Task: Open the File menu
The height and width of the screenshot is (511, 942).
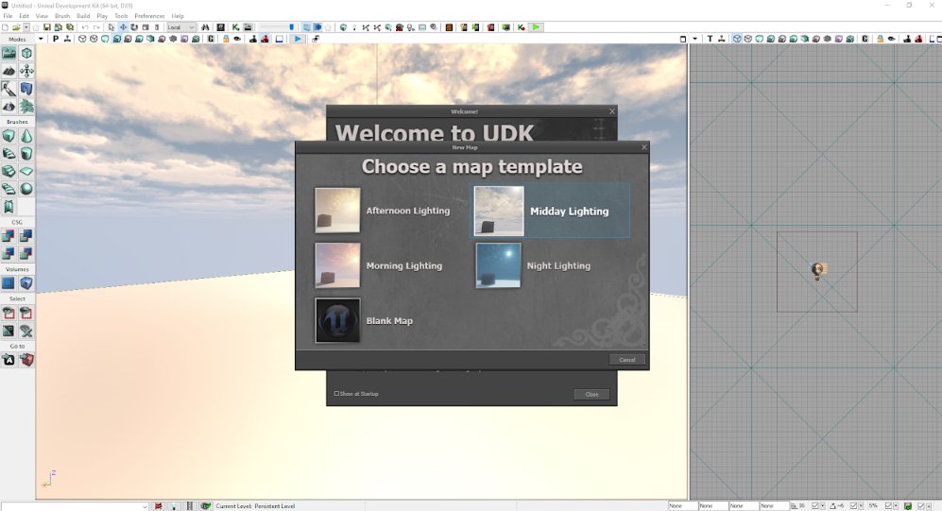Action: point(8,16)
